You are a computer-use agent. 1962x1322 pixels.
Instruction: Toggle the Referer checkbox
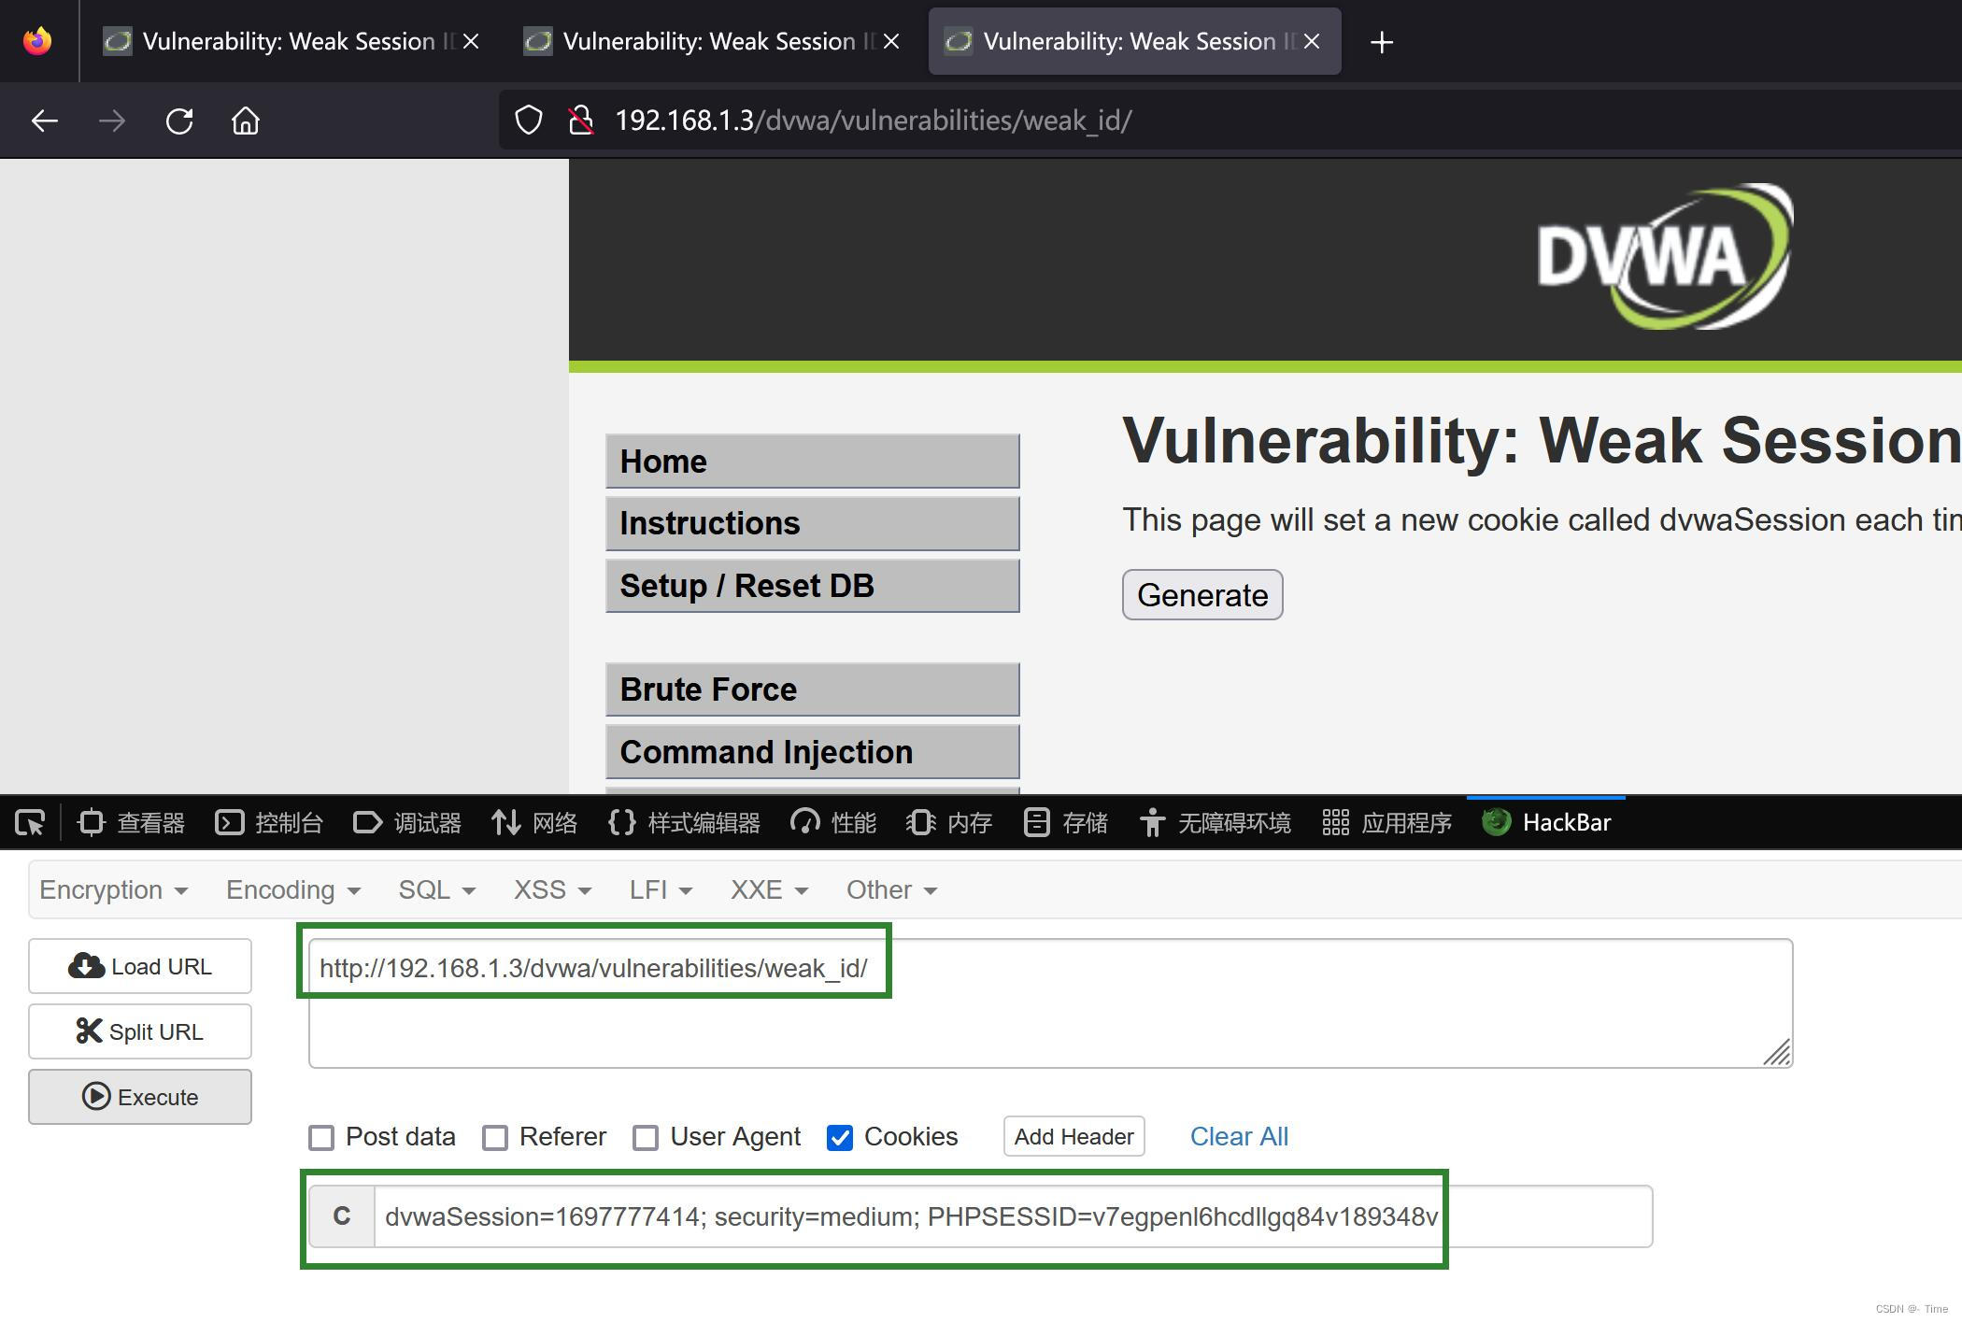[495, 1137]
